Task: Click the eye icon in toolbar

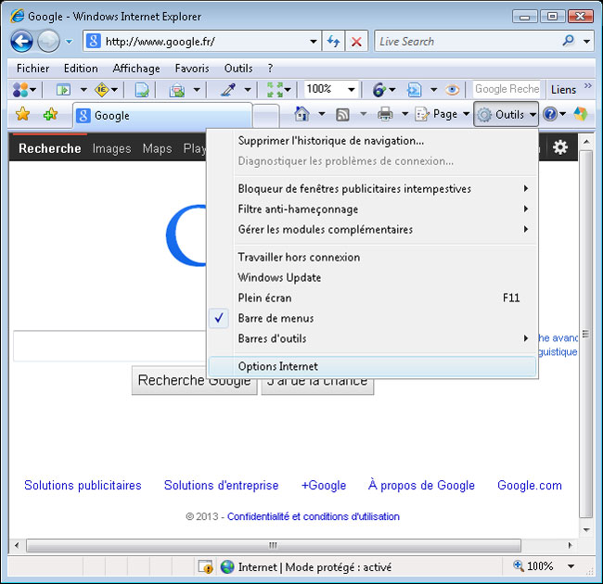Action: click(453, 90)
